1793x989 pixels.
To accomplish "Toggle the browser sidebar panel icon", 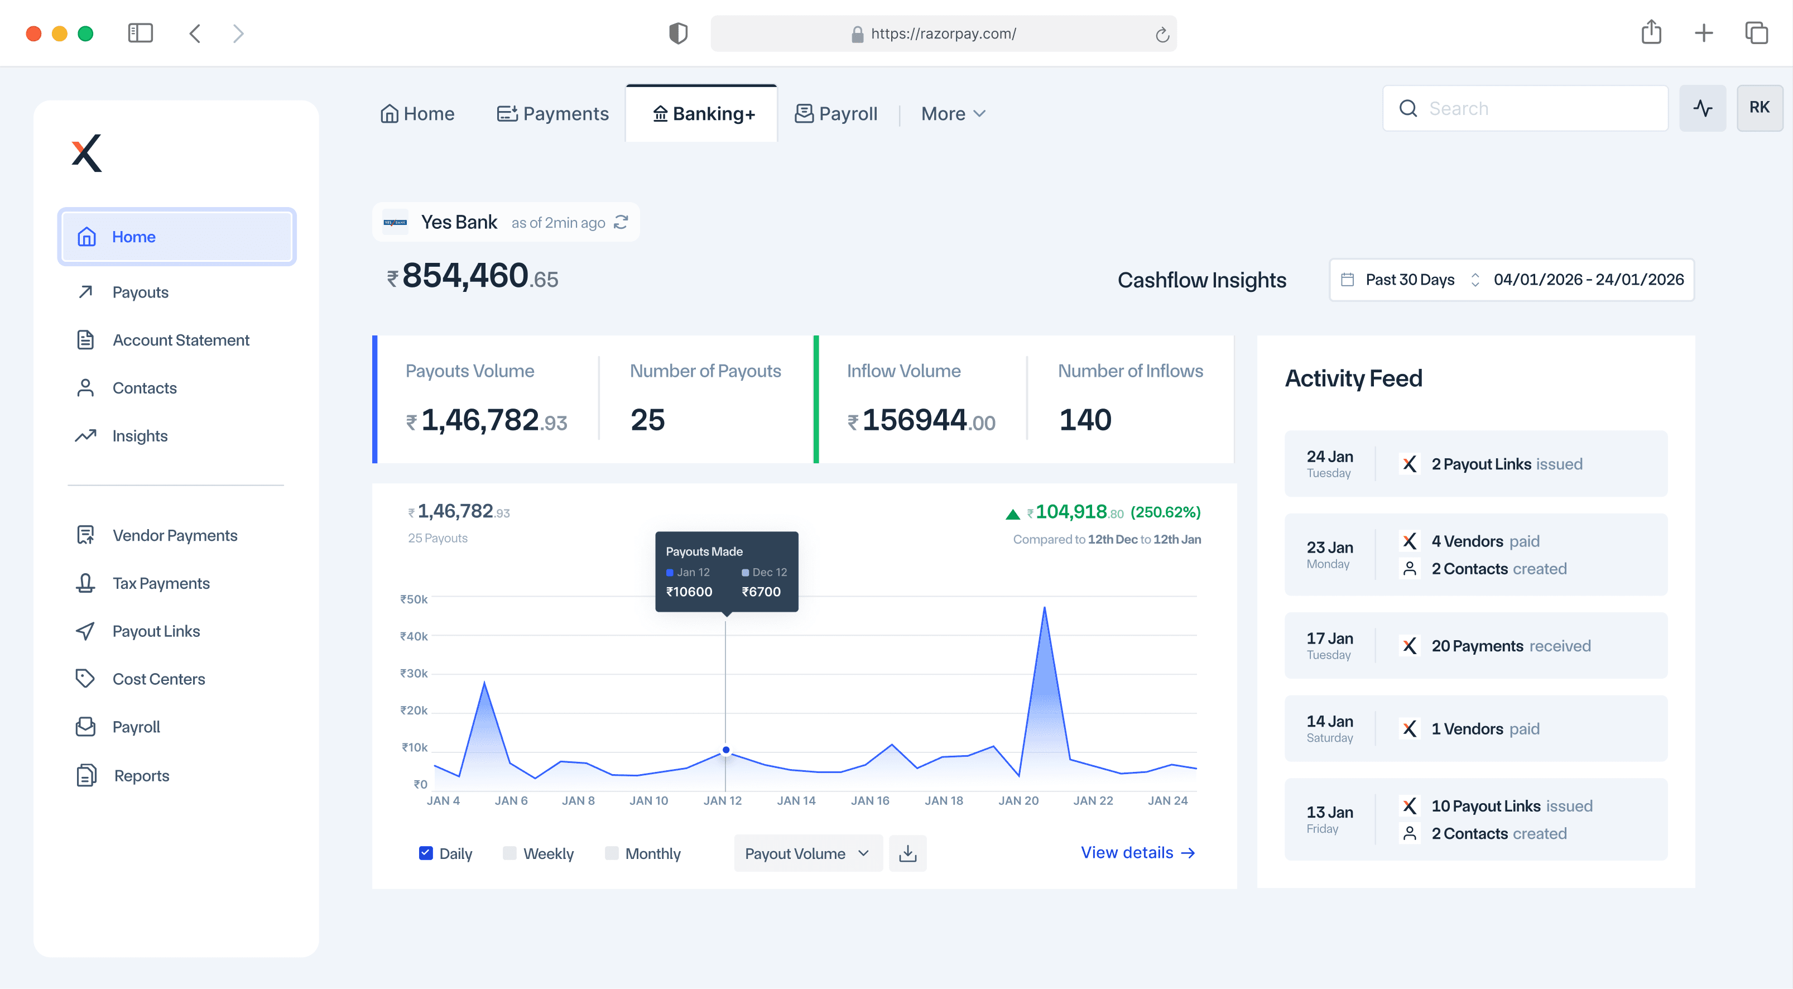I will (x=141, y=33).
